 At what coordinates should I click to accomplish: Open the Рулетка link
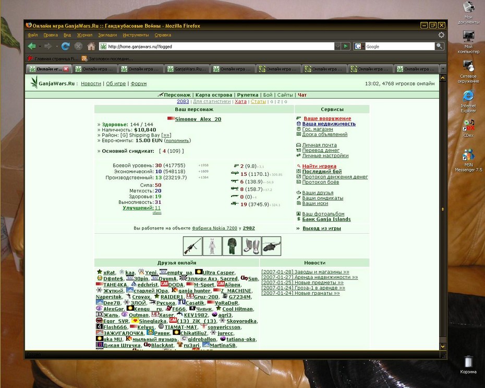pyautogui.click(x=247, y=95)
